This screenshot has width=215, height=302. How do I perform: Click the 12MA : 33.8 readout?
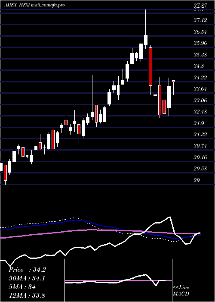(27, 295)
